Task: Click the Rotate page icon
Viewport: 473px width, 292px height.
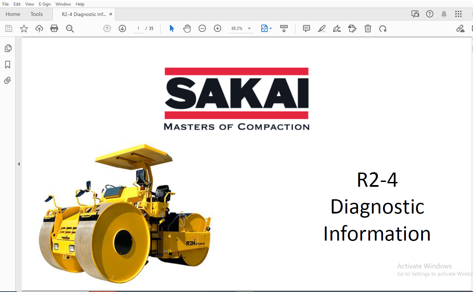Action: pyautogui.click(x=383, y=28)
